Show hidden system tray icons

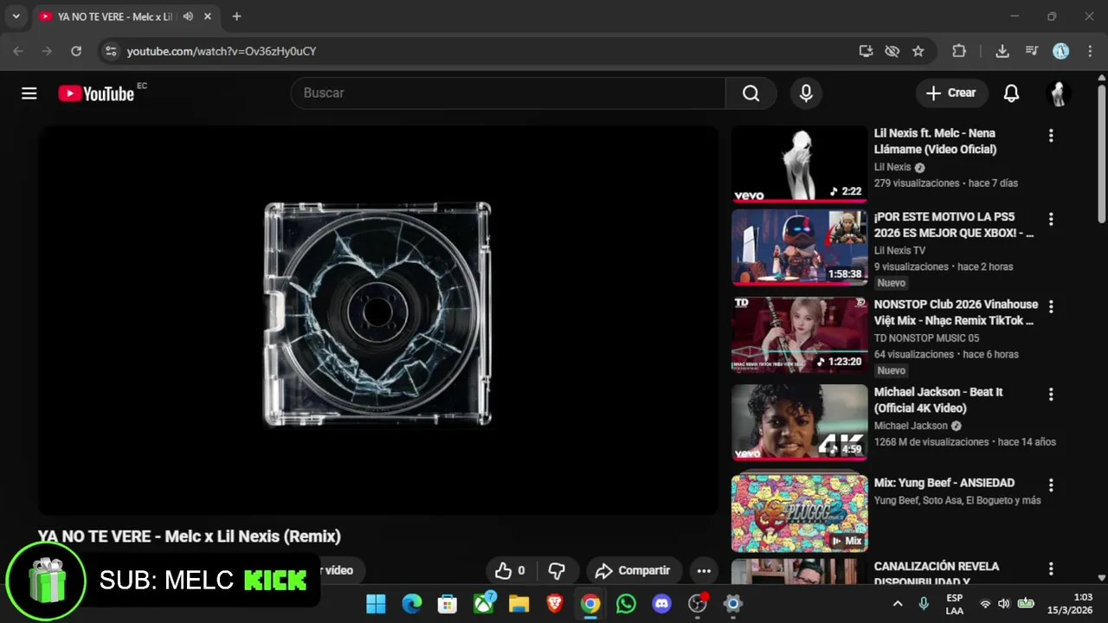(x=898, y=604)
